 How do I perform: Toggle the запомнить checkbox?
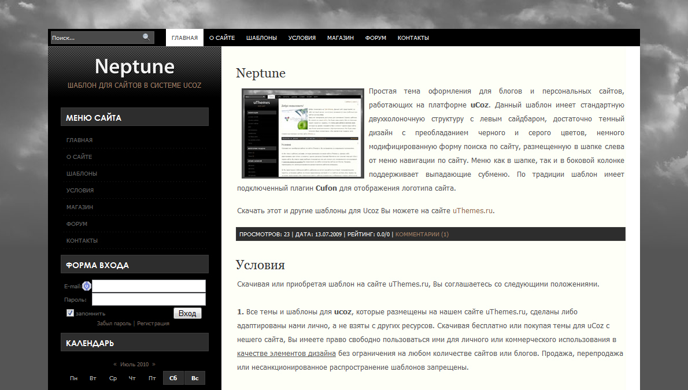70,313
